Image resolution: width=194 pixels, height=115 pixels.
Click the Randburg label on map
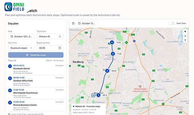click(78, 62)
